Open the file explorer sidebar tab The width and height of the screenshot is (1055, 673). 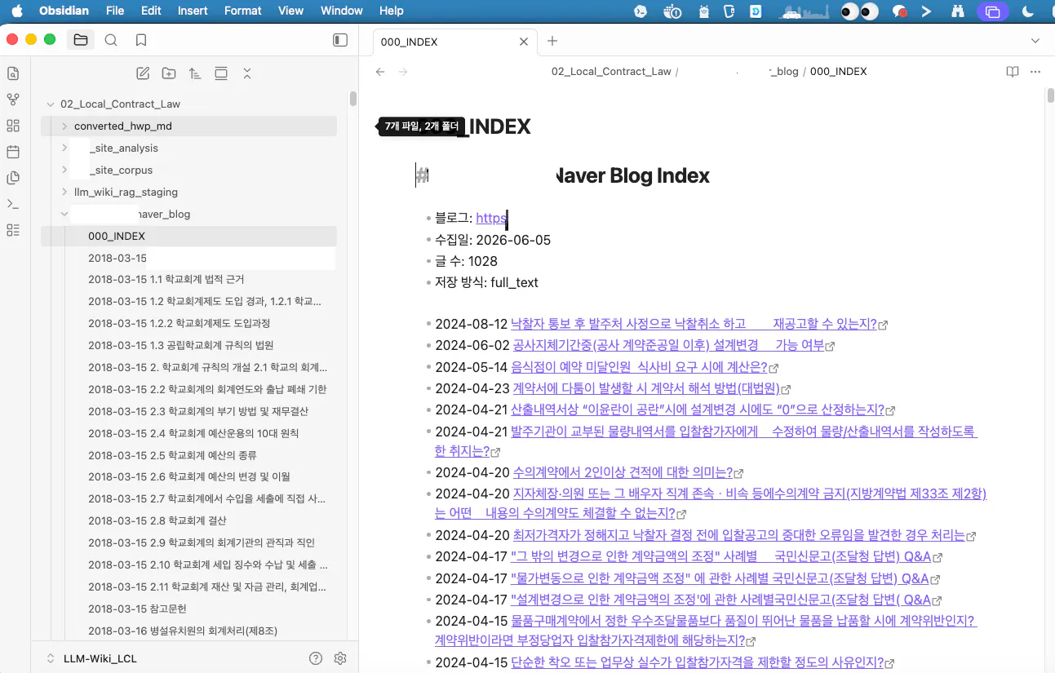tap(80, 40)
